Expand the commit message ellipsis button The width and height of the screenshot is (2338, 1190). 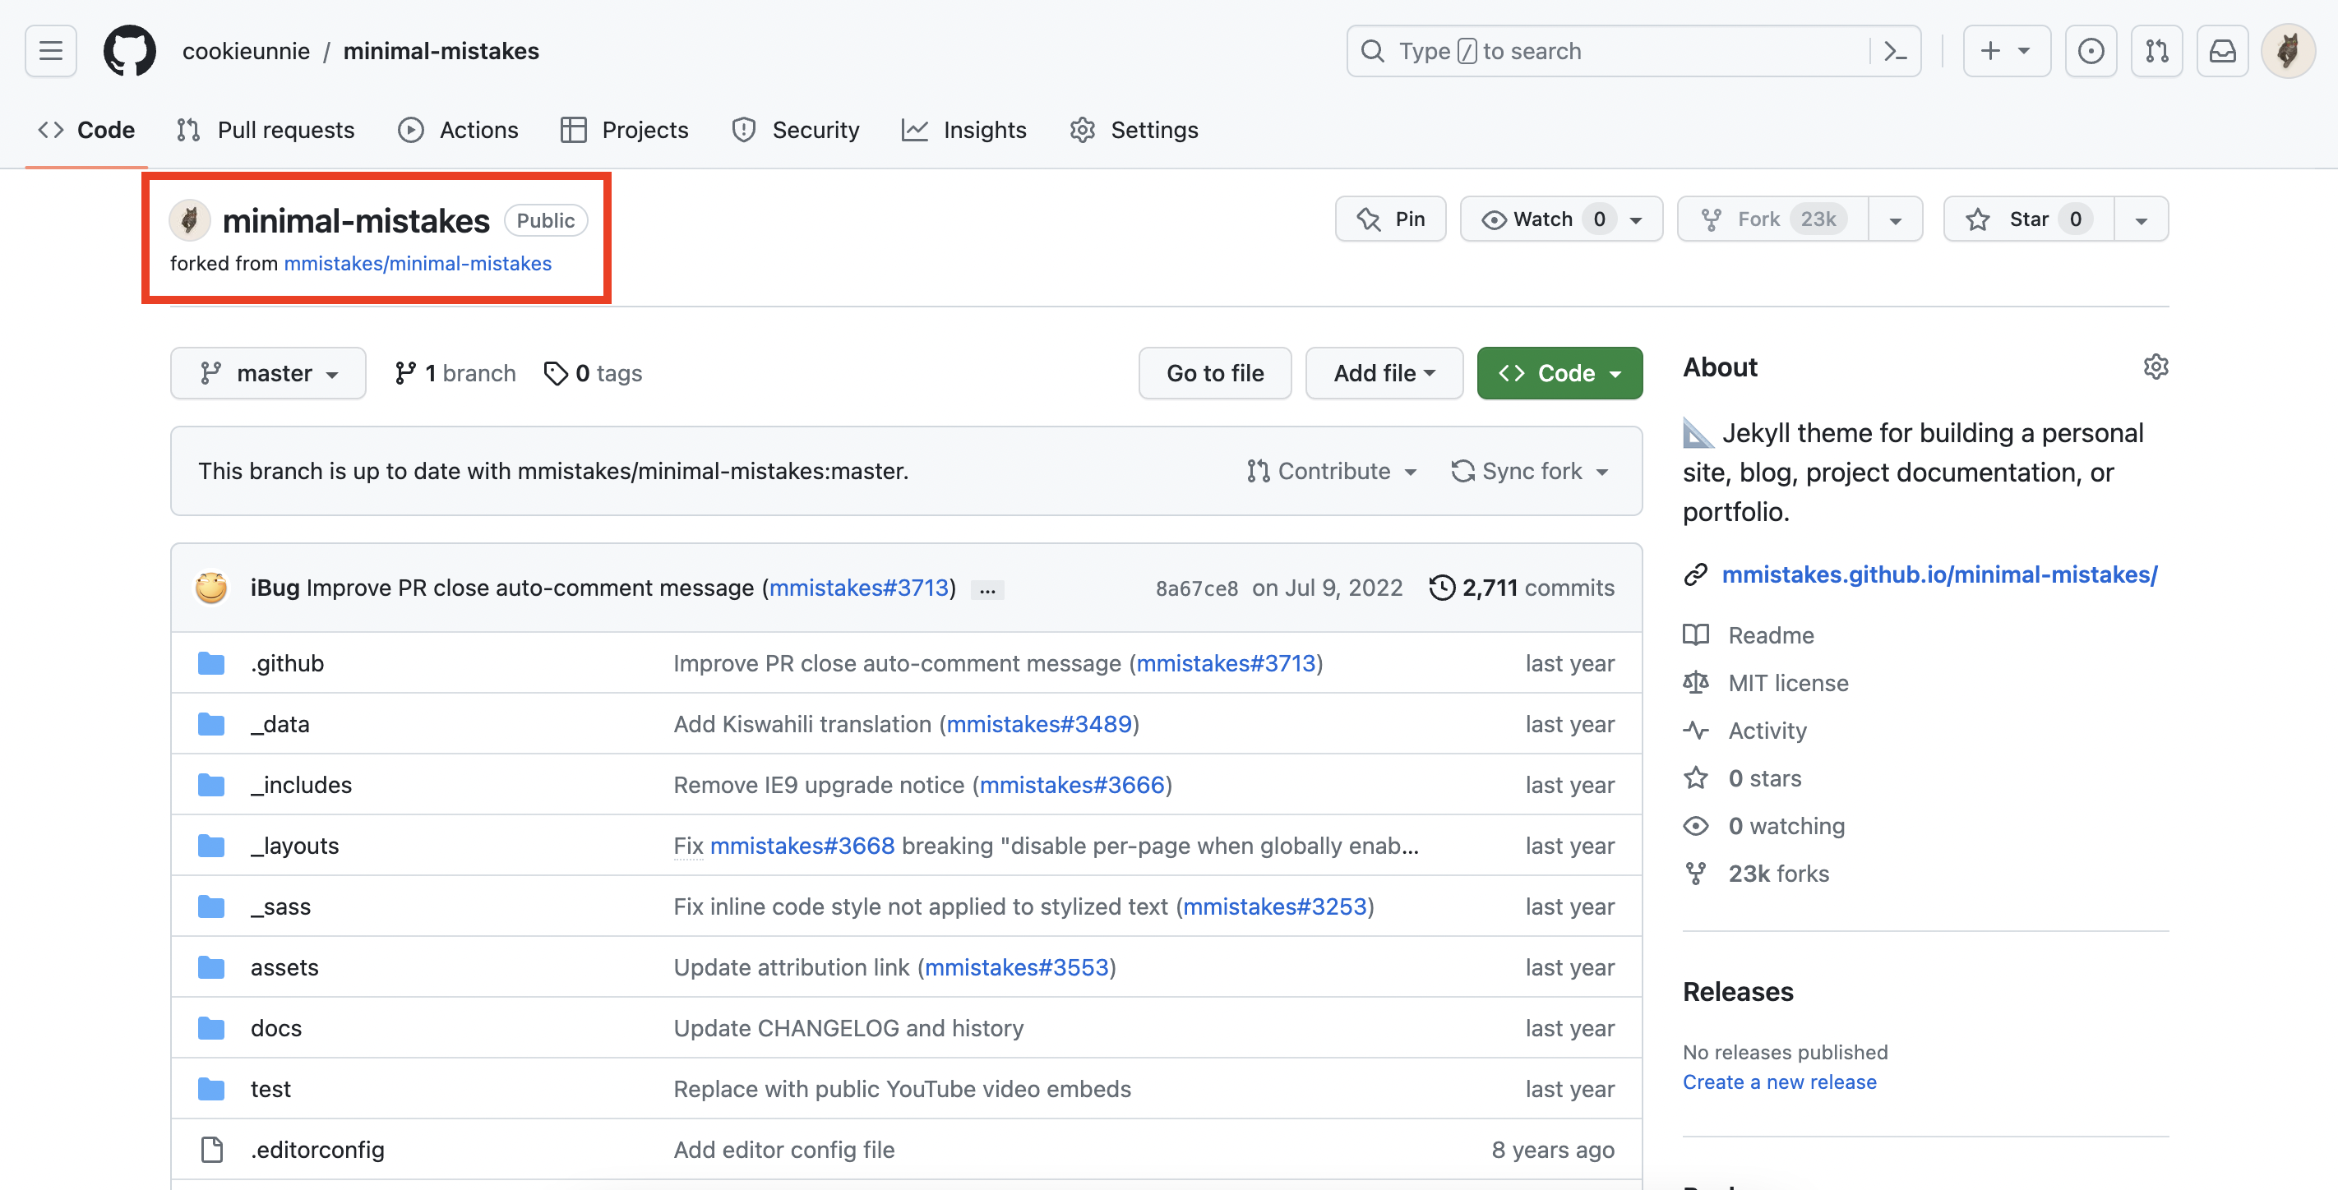coord(987,589)
